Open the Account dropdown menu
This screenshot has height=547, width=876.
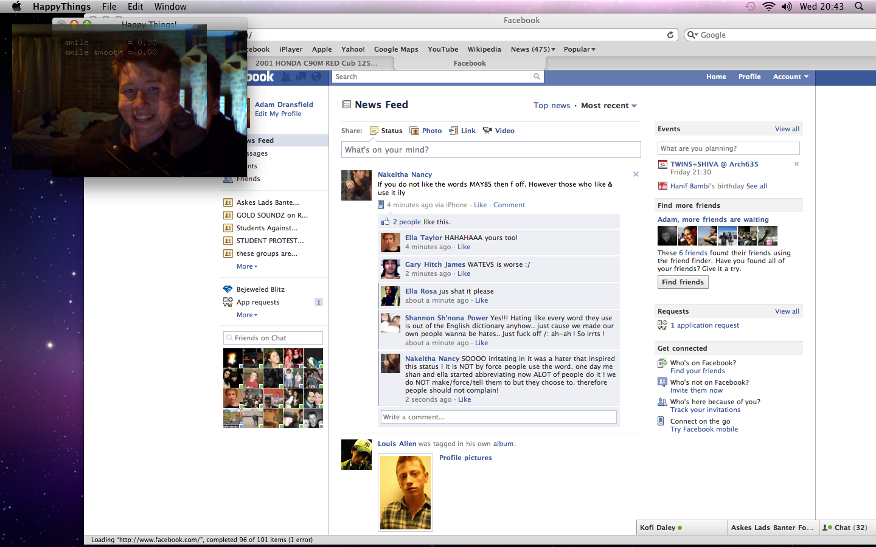[x=790, y=77]
